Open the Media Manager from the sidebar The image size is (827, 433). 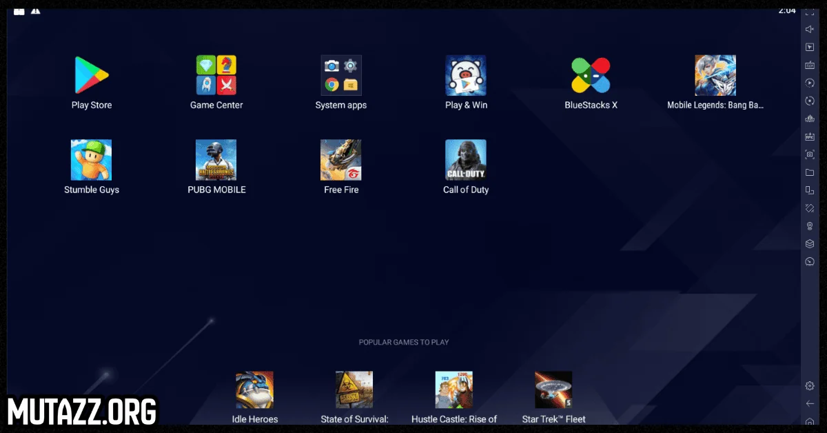(809, 172)
